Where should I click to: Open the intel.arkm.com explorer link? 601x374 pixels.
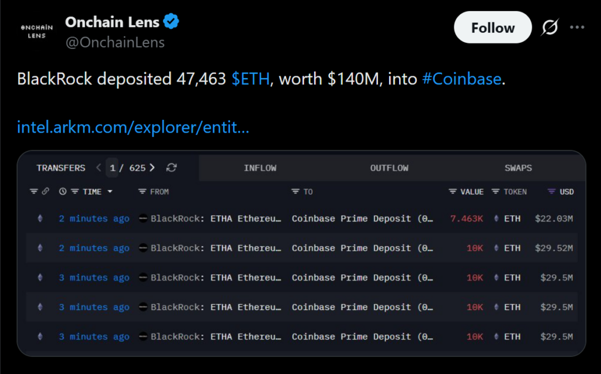pos(133,127)
